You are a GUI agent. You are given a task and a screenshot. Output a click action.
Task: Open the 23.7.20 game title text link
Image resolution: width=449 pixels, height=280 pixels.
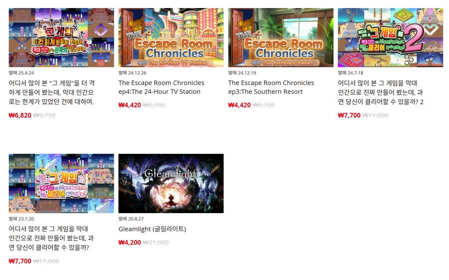pyautogui.click(x=51, y=238)
